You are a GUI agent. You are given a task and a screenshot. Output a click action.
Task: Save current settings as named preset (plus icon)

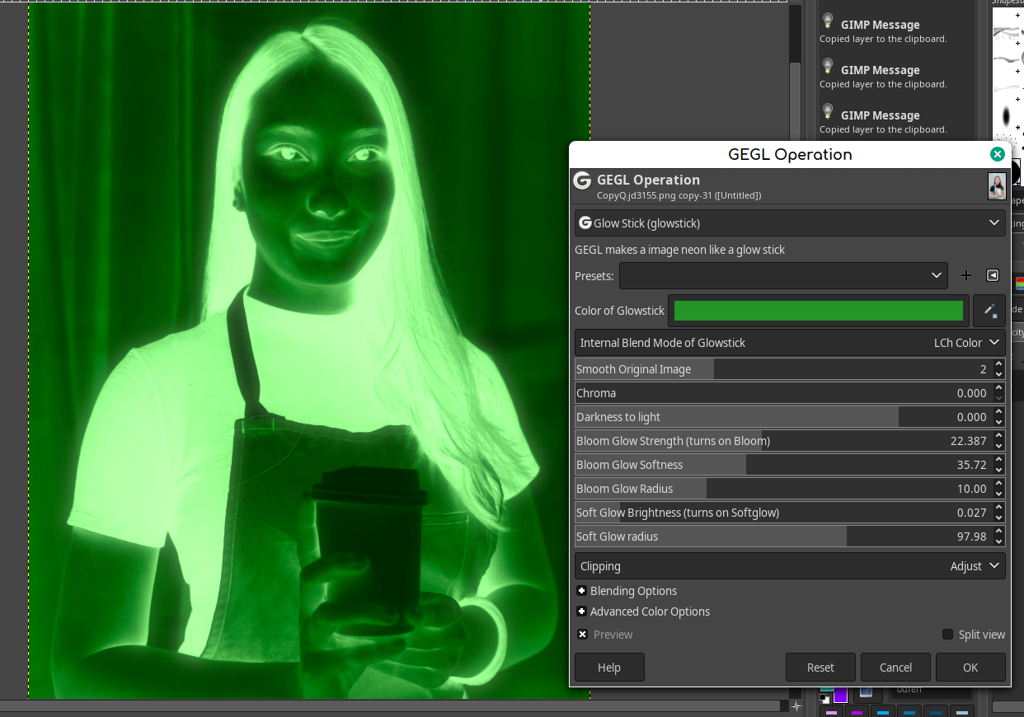[966, 275]
